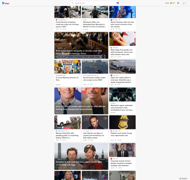Open Boat driver found not guilty story
Image resolution: width=190 pixels, height=180 pixels.
point(79,52)
